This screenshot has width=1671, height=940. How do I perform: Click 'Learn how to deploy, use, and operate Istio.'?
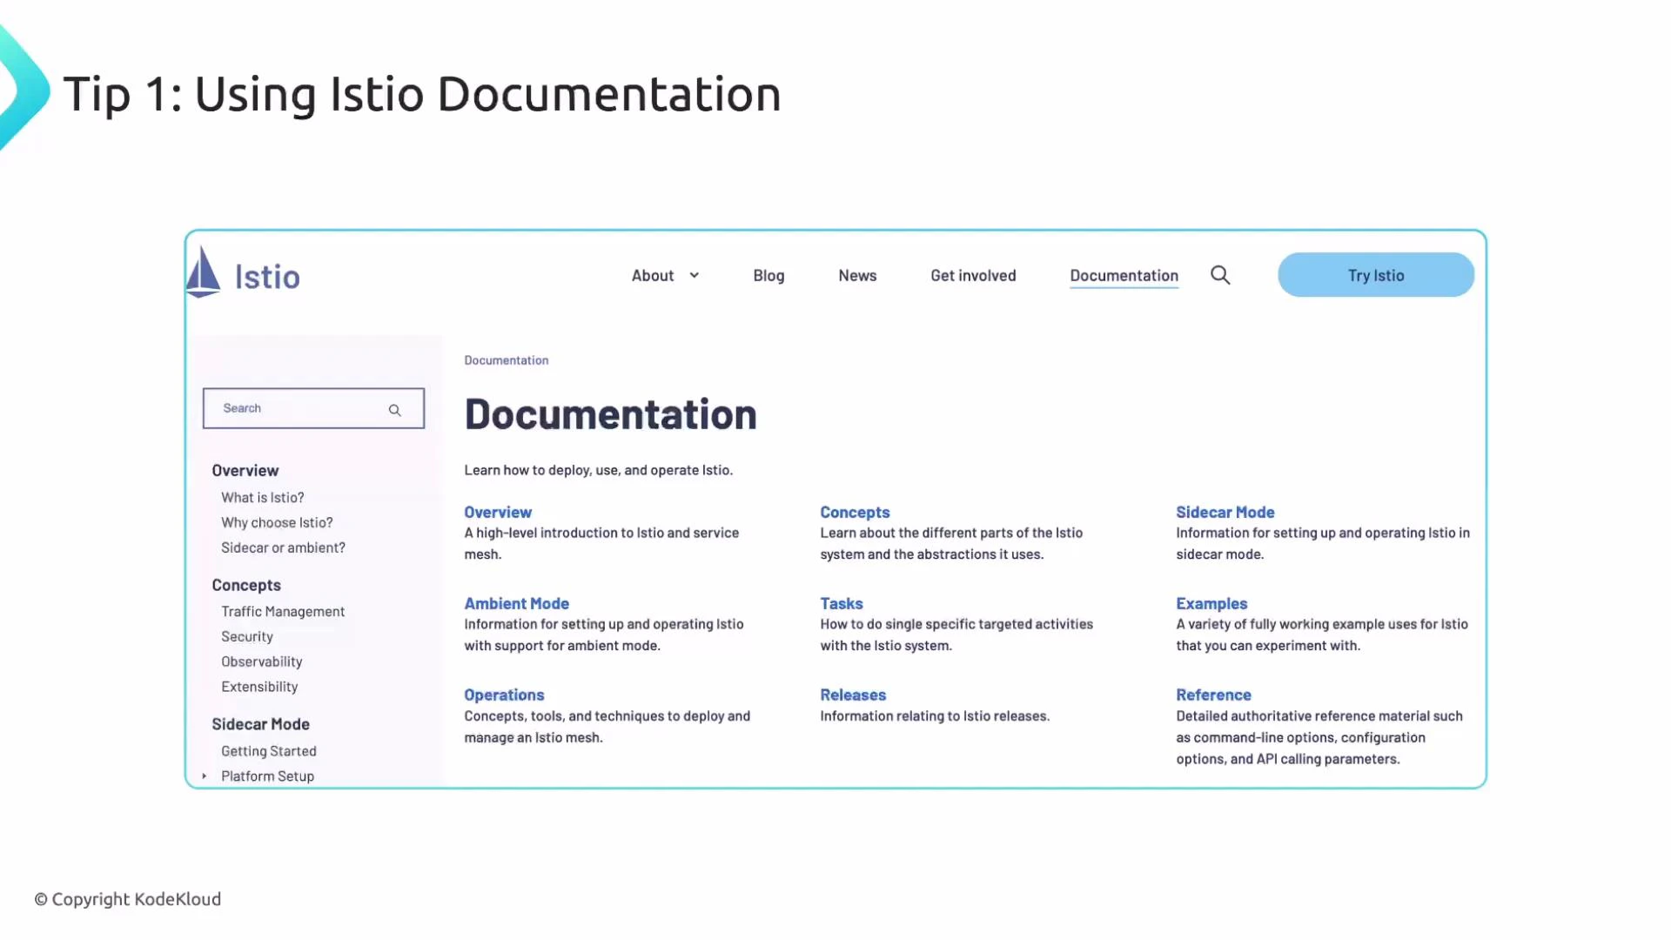click(598, 470)
